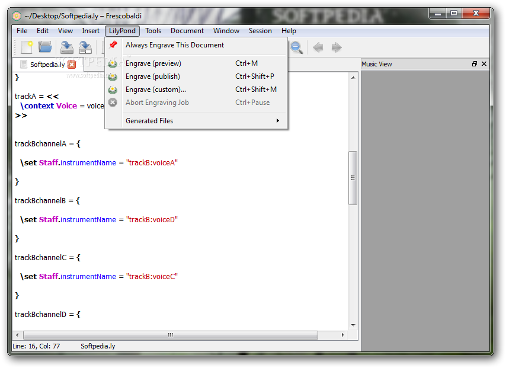The height and width of the screenshot is (368, 506).
Task: Click the Forward arrow toolbar icon
Action: point(337,47)
